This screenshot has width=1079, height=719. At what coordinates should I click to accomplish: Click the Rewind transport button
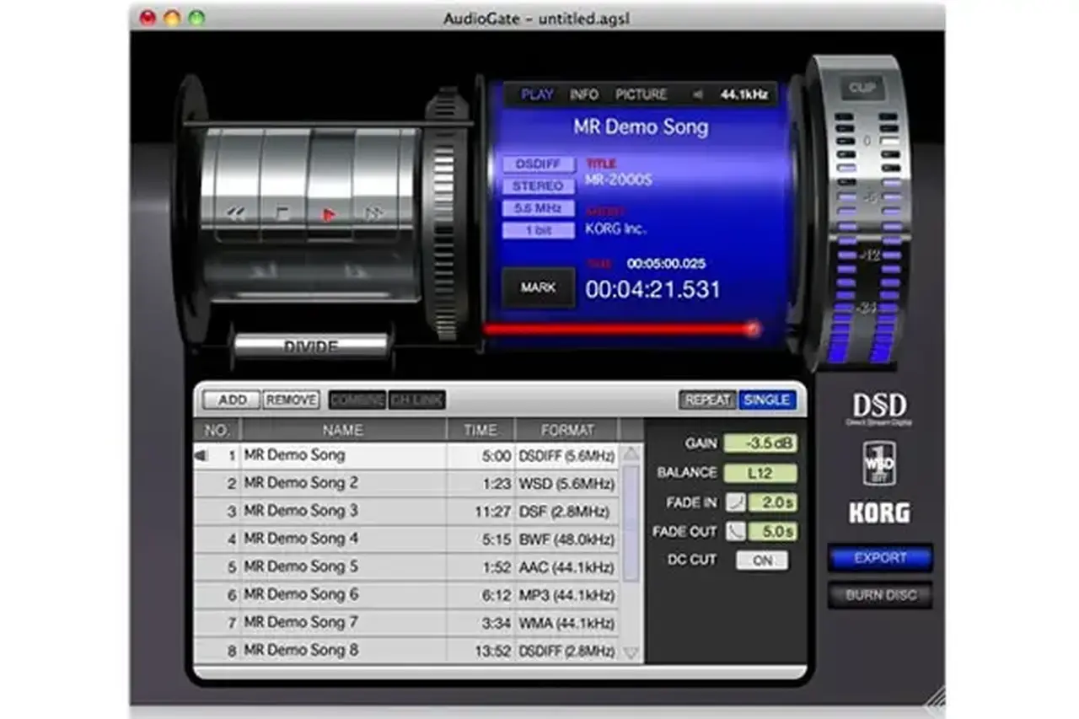pyautogui.click(x=236, y=214)
